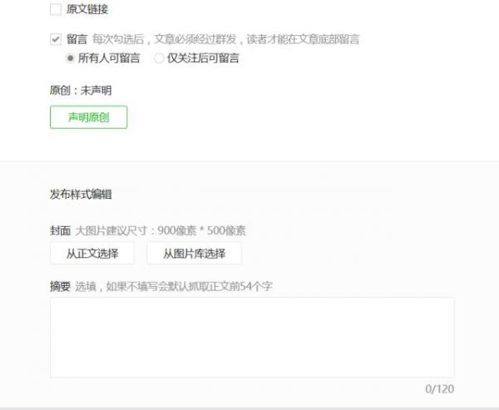Enable the 原文链接 checkbox box
Screen dimensions: 499x410
[56, 9]
